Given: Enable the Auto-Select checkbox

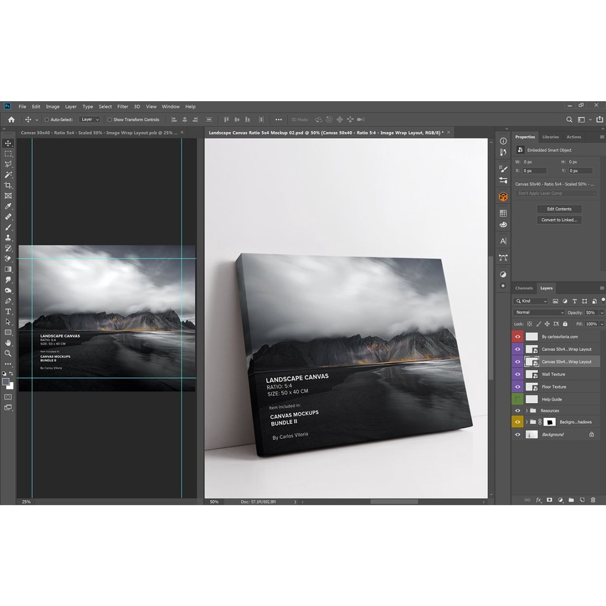Looking at the screenshot, I should tap(47, 120).
